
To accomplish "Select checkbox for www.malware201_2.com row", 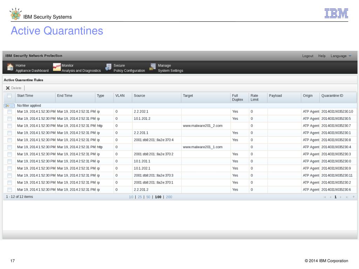I will (9, 126).
